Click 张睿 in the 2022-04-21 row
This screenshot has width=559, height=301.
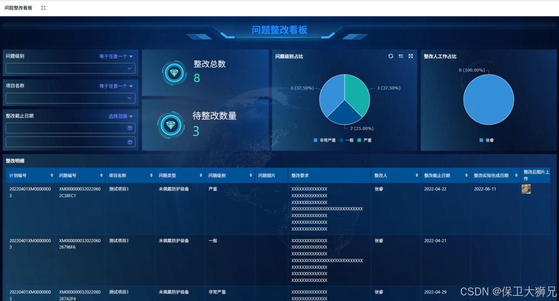(379, 241)
